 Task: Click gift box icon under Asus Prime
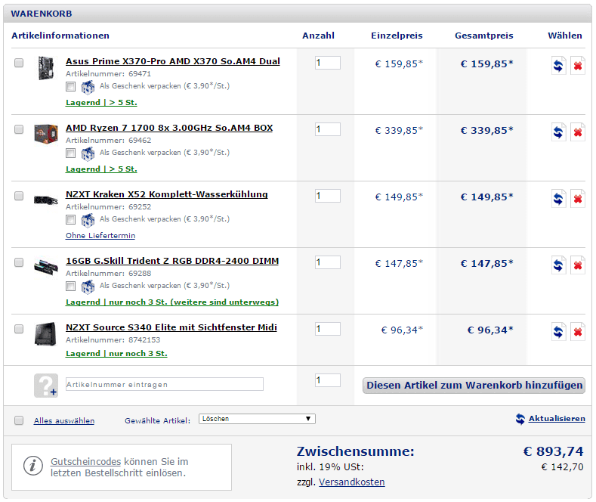(x=88, y=86)
